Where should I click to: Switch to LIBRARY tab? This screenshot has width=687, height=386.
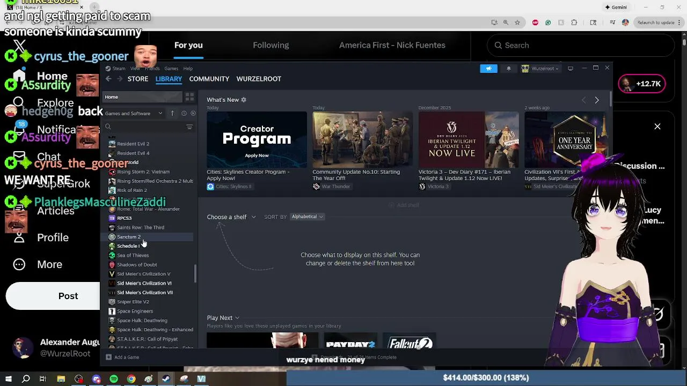click(x=169, y=79)
